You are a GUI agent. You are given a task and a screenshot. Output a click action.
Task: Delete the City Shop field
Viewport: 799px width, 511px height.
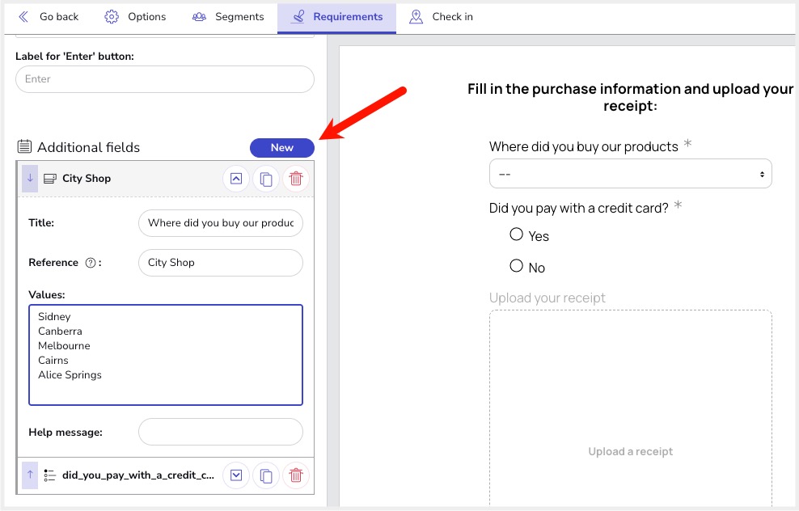point(296,179)
